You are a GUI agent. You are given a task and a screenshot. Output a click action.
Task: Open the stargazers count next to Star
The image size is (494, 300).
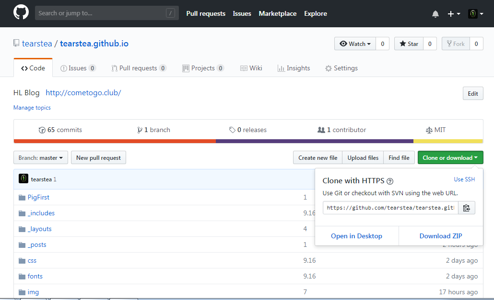[430, 44]
